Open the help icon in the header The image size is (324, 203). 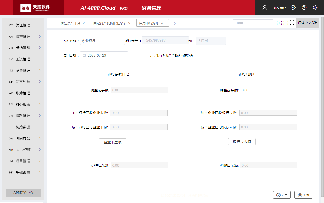tap(304, 8)
